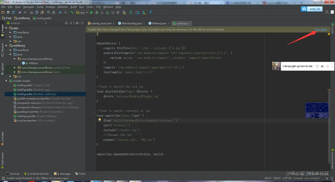Click the Paste clipboard icon
Viewport: 335px width, 182px height.
[x=42, y=12]
